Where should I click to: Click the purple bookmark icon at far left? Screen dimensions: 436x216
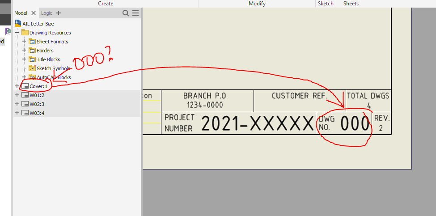(x=8, y=31)
